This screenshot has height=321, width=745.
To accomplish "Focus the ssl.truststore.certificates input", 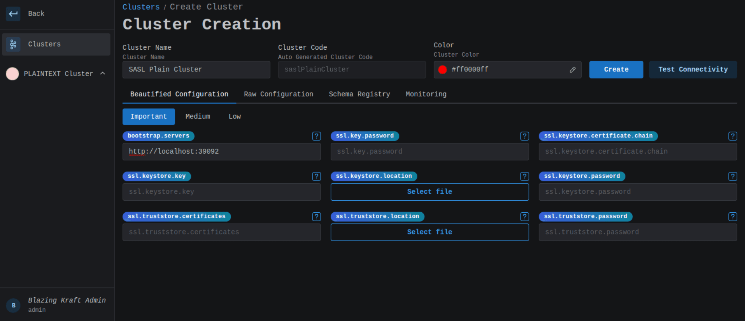I will click(x=221, y=232).
